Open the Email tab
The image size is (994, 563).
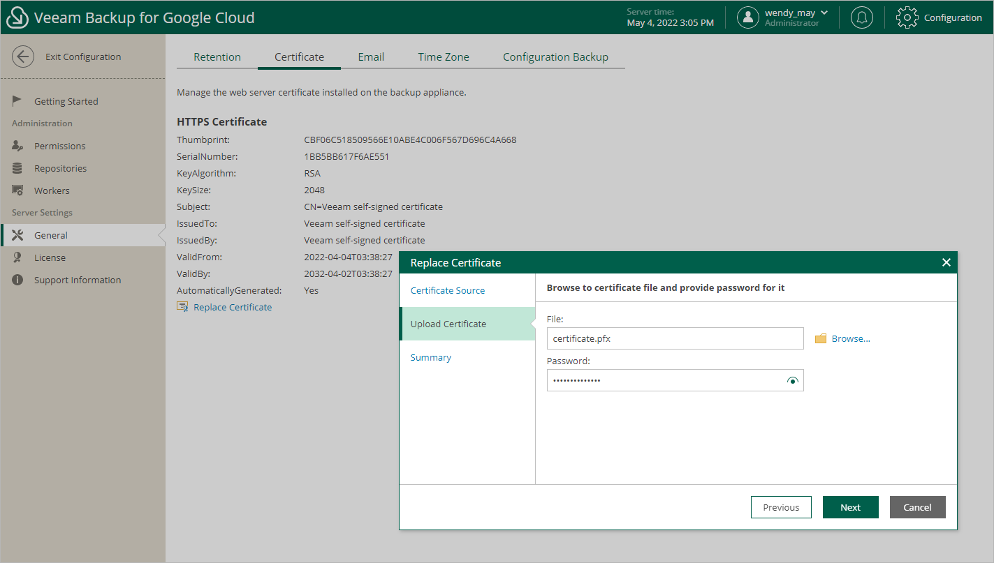tap(371, 57)
